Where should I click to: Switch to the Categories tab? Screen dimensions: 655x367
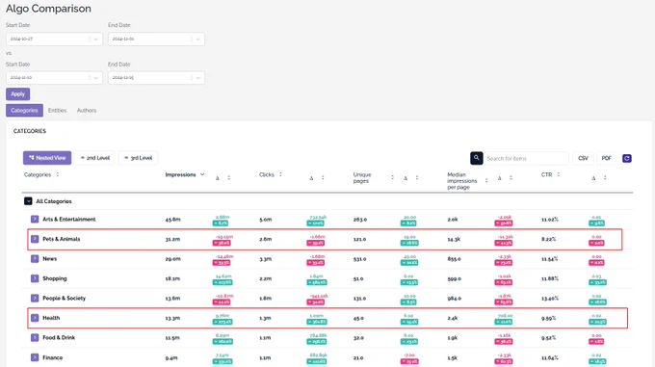24,110
